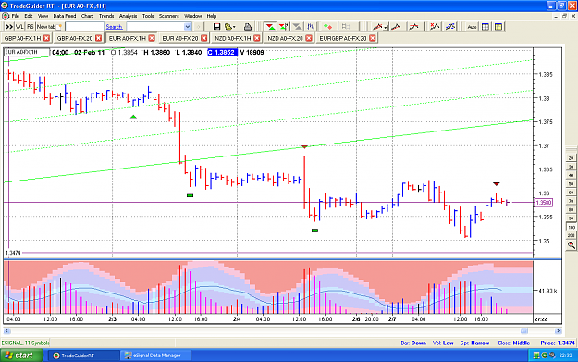
Task: Click the greyed-out triangles icon
Action: 297,27
